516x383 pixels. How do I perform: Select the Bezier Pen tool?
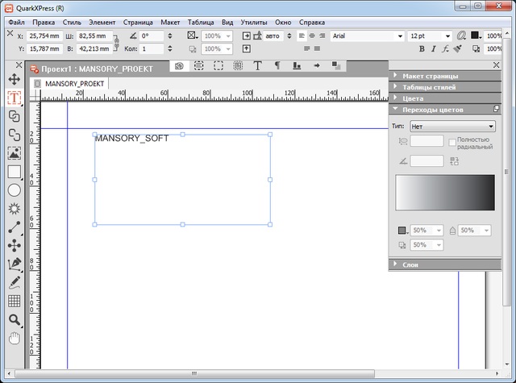14,264
